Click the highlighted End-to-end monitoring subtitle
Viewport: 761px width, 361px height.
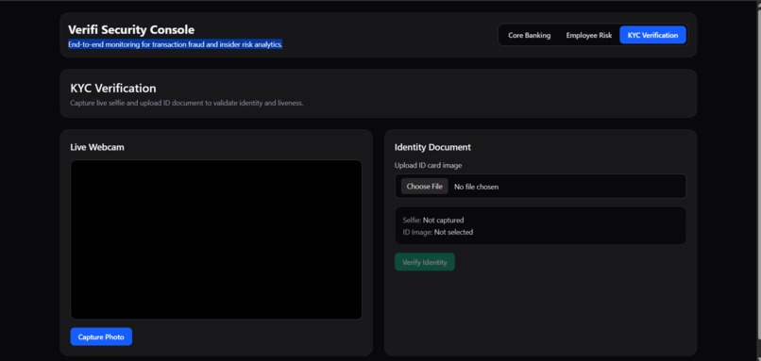176,44
